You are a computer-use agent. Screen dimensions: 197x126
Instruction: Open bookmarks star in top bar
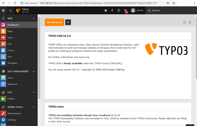click(x=106, y=10)
